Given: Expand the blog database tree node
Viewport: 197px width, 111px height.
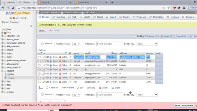Looking at the screenshot, I should click(x=2, y=33).
